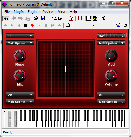This screenshot has width=131, height=137.
Task: Pause playback
Action: tap(46, 26)
